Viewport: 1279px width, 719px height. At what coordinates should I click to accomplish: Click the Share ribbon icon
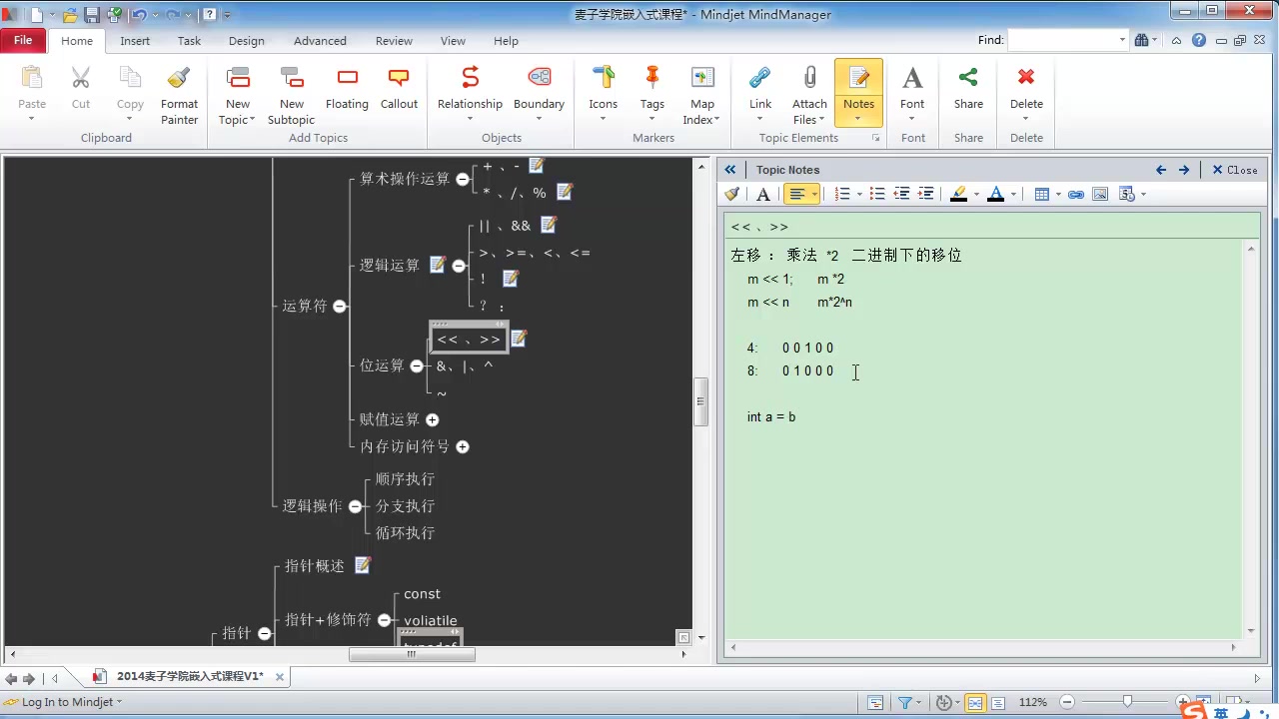coord(967,78)
